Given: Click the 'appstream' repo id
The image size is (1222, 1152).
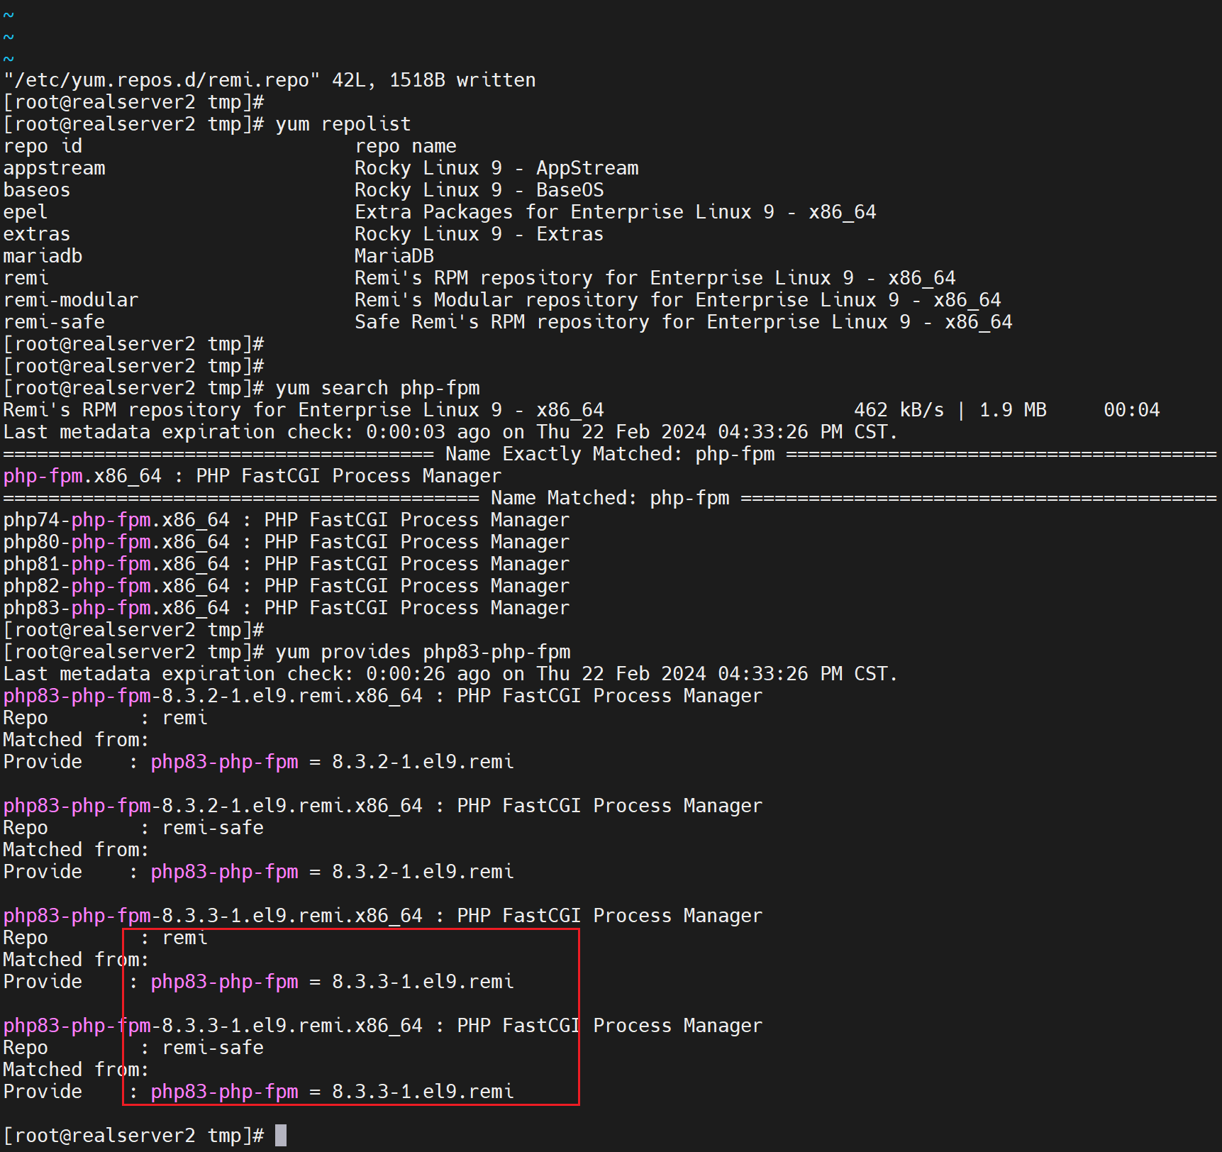Looking at the screenshot, I should 55,168.
